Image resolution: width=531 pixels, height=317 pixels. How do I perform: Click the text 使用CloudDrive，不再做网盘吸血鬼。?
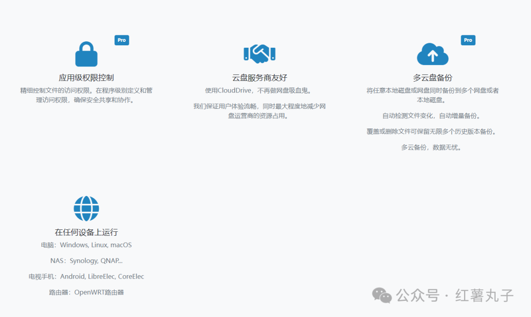click(x=260, y=91)
